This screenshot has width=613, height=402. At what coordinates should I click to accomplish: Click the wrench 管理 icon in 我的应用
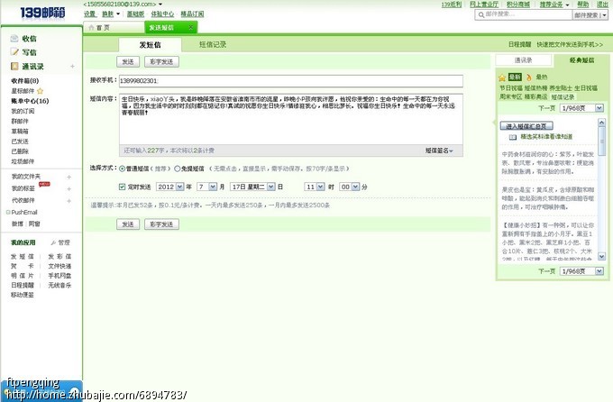[x=53, y=242]
